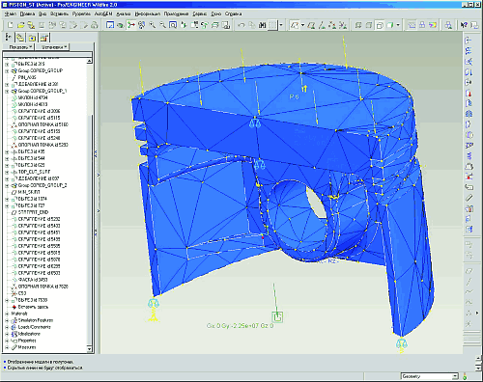Expand the Loads/Constraints tree node
Viewport: 483px width, 382px height.
[7, 327]
